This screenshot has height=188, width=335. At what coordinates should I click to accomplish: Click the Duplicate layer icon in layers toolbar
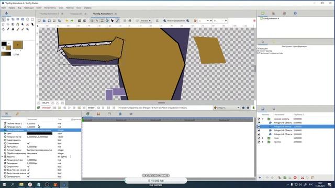point(280,178)
